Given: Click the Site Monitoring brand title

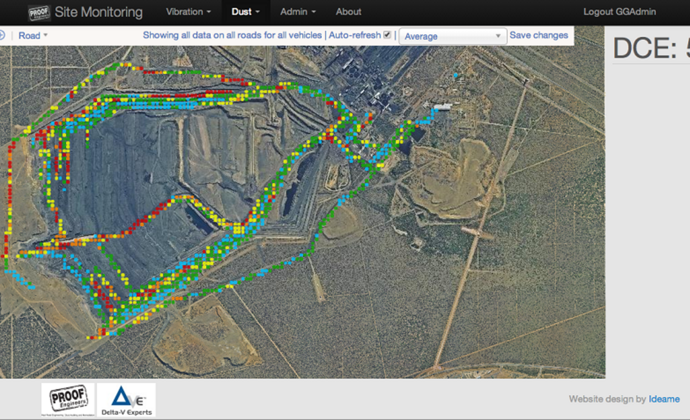Looking at the screenshot, I should [x=98, y=12].
